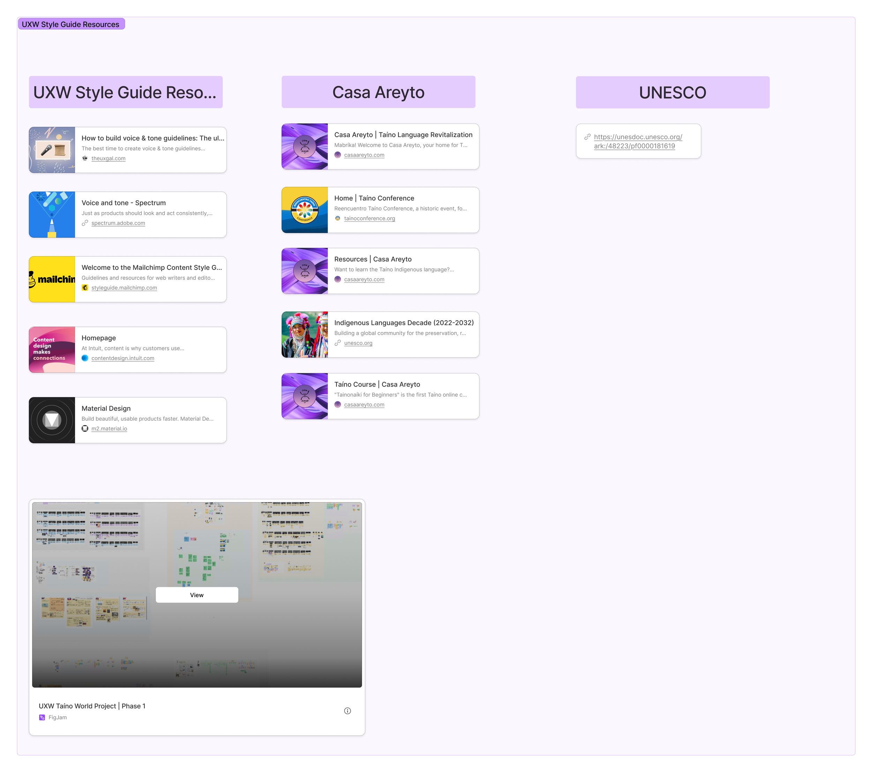This screenshot has height=772, width=872.
Task: Open the unesco.org link
Action: (358, 343)
